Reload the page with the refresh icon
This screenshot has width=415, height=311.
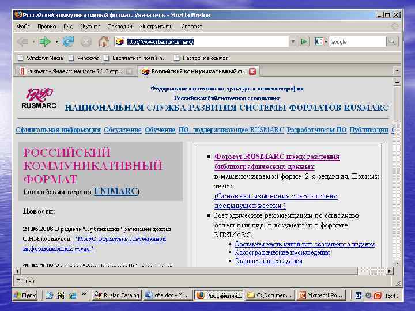click(68, 41)
